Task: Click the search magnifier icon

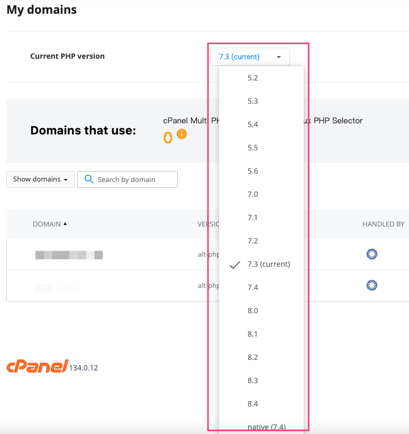Action: 89,179
